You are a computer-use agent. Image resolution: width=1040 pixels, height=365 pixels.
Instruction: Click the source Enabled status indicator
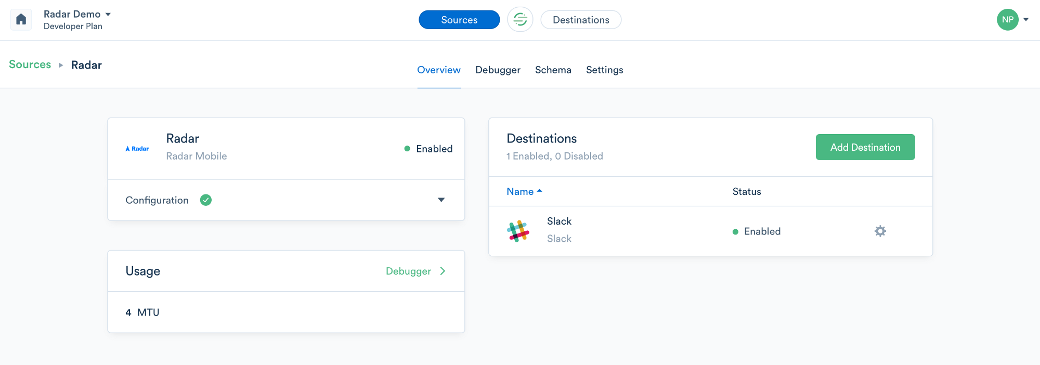(428, 149)
